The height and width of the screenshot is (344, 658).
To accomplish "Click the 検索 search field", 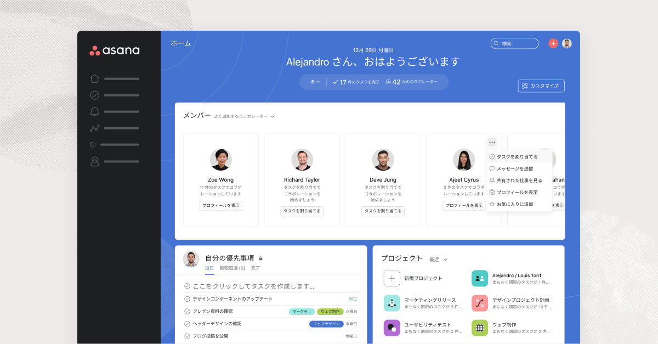I will coord(515,43).
